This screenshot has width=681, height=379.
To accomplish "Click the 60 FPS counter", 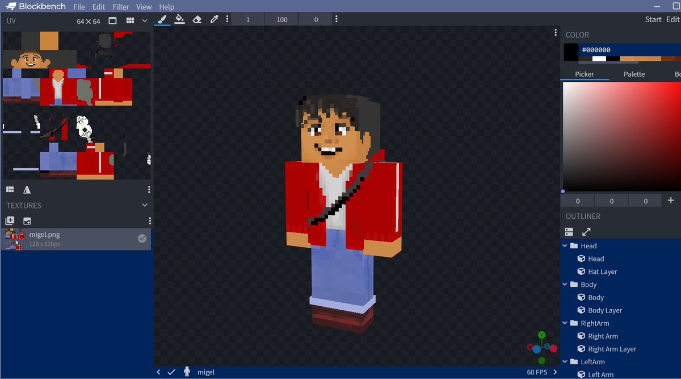I will coord(537,372).
